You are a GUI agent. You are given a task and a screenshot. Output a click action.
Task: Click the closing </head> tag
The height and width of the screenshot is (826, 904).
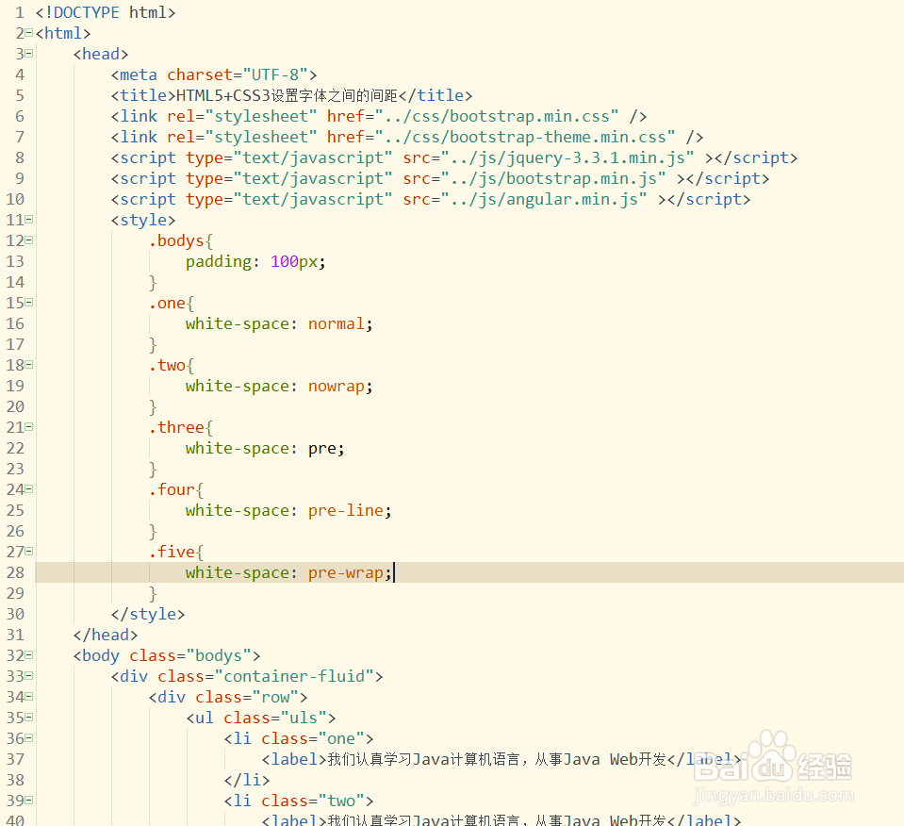point(106,636)
